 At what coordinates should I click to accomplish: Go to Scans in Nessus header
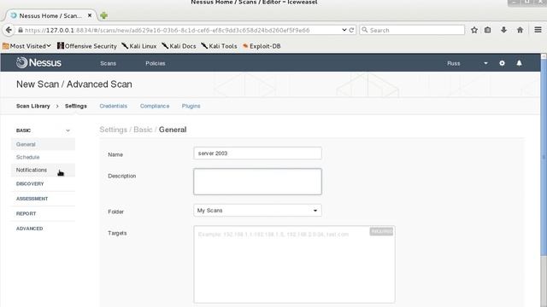(x=109, y=63)
